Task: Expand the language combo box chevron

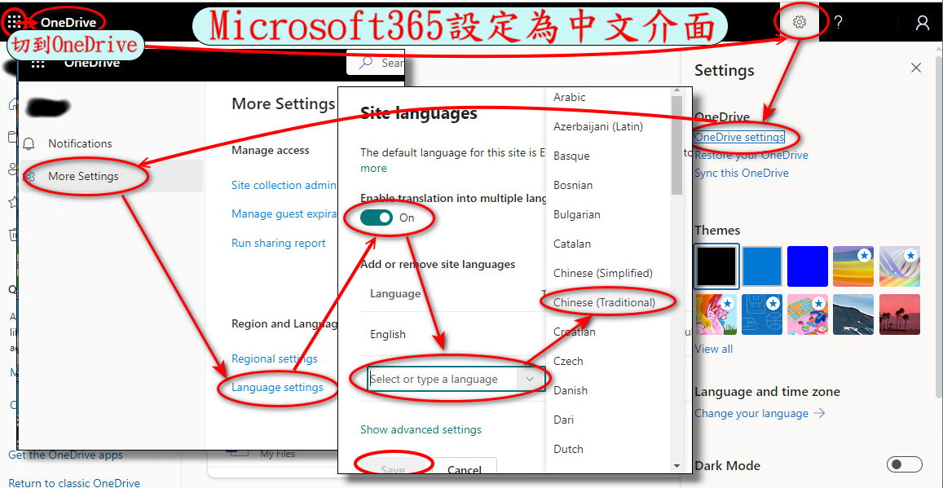Action: (530, 379)
